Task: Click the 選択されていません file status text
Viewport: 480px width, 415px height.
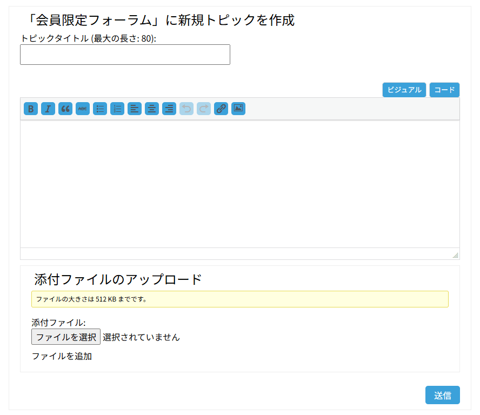Action: (141, 337)
